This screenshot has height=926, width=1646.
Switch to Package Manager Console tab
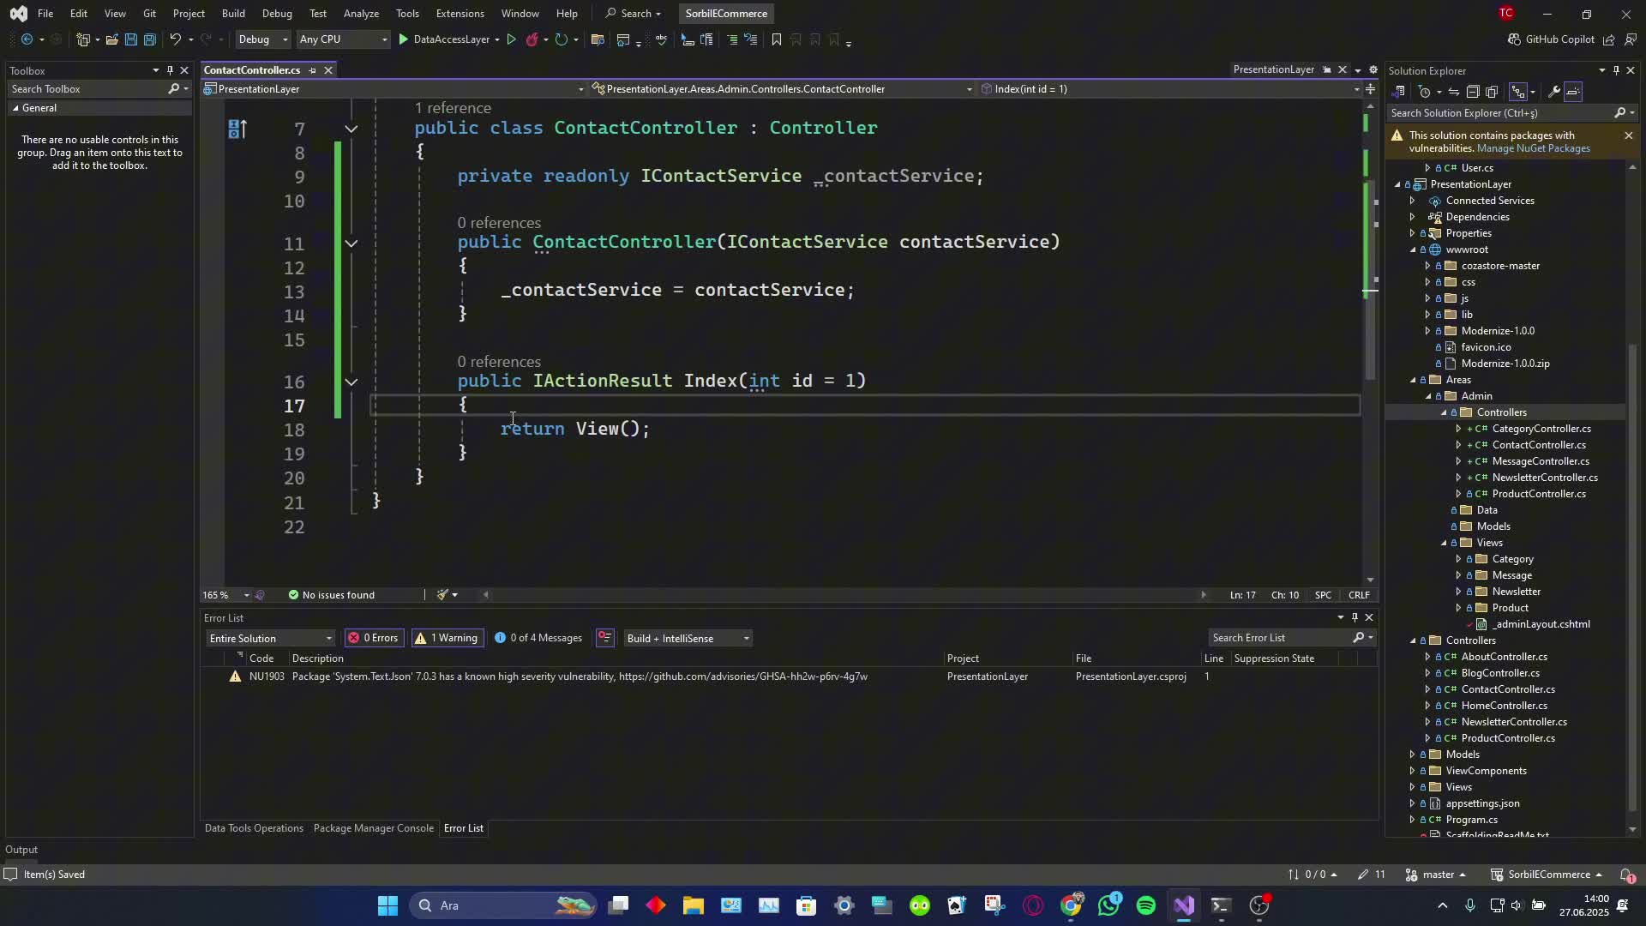pyautogui.click(x=373, y=828)
